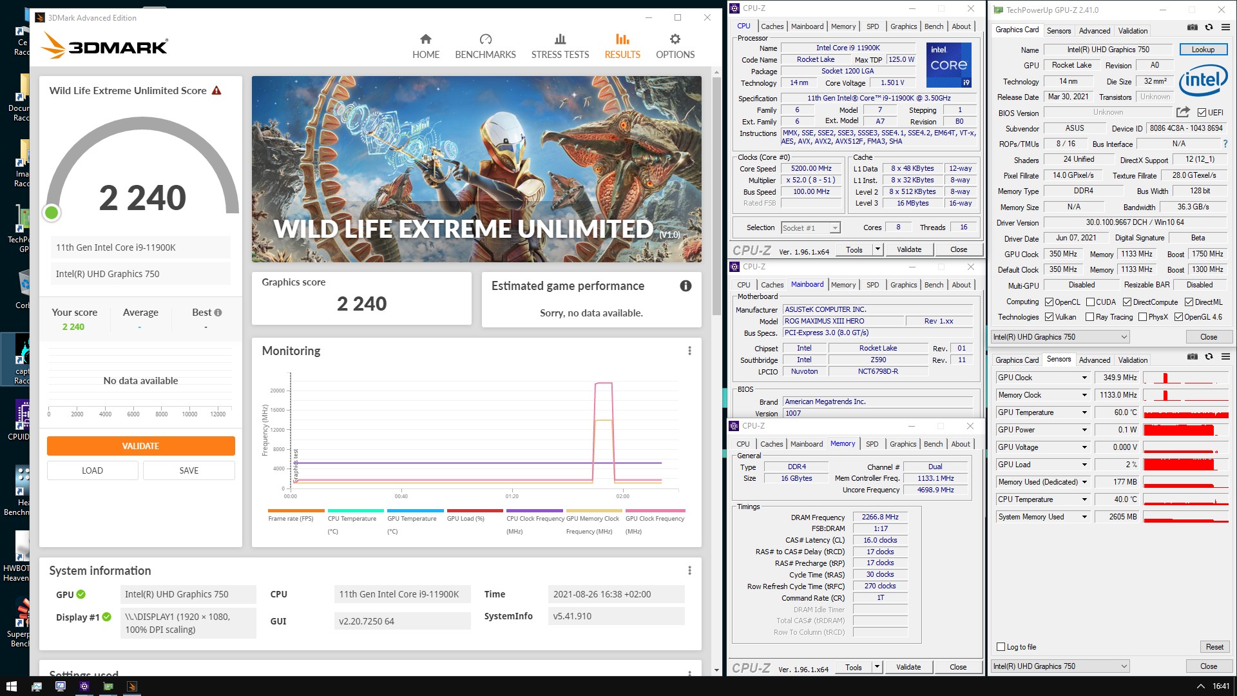
Task: Open 3DMark OPTIONS gear
Action: pyautogui.click(x=675, y=39)
